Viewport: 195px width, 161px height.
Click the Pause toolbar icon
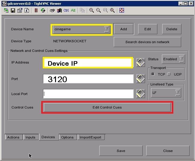[36, 10]
